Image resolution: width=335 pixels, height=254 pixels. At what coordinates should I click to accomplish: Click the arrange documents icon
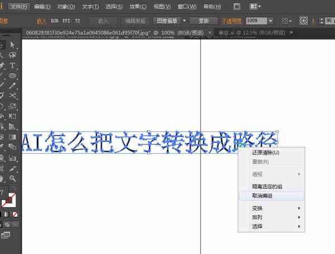pyautogui.click(x=253, y=6)
